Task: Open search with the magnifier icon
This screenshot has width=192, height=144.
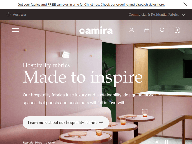Action: (x=162, y=30)
